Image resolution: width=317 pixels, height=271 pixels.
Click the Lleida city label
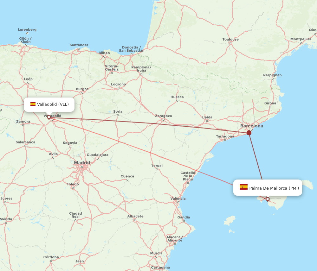[207, 117]
